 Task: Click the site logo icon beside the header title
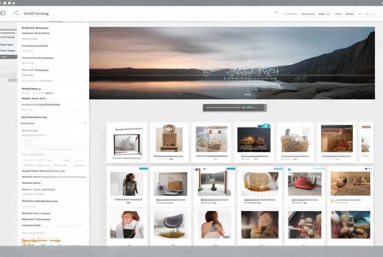[x=15, y=13]
